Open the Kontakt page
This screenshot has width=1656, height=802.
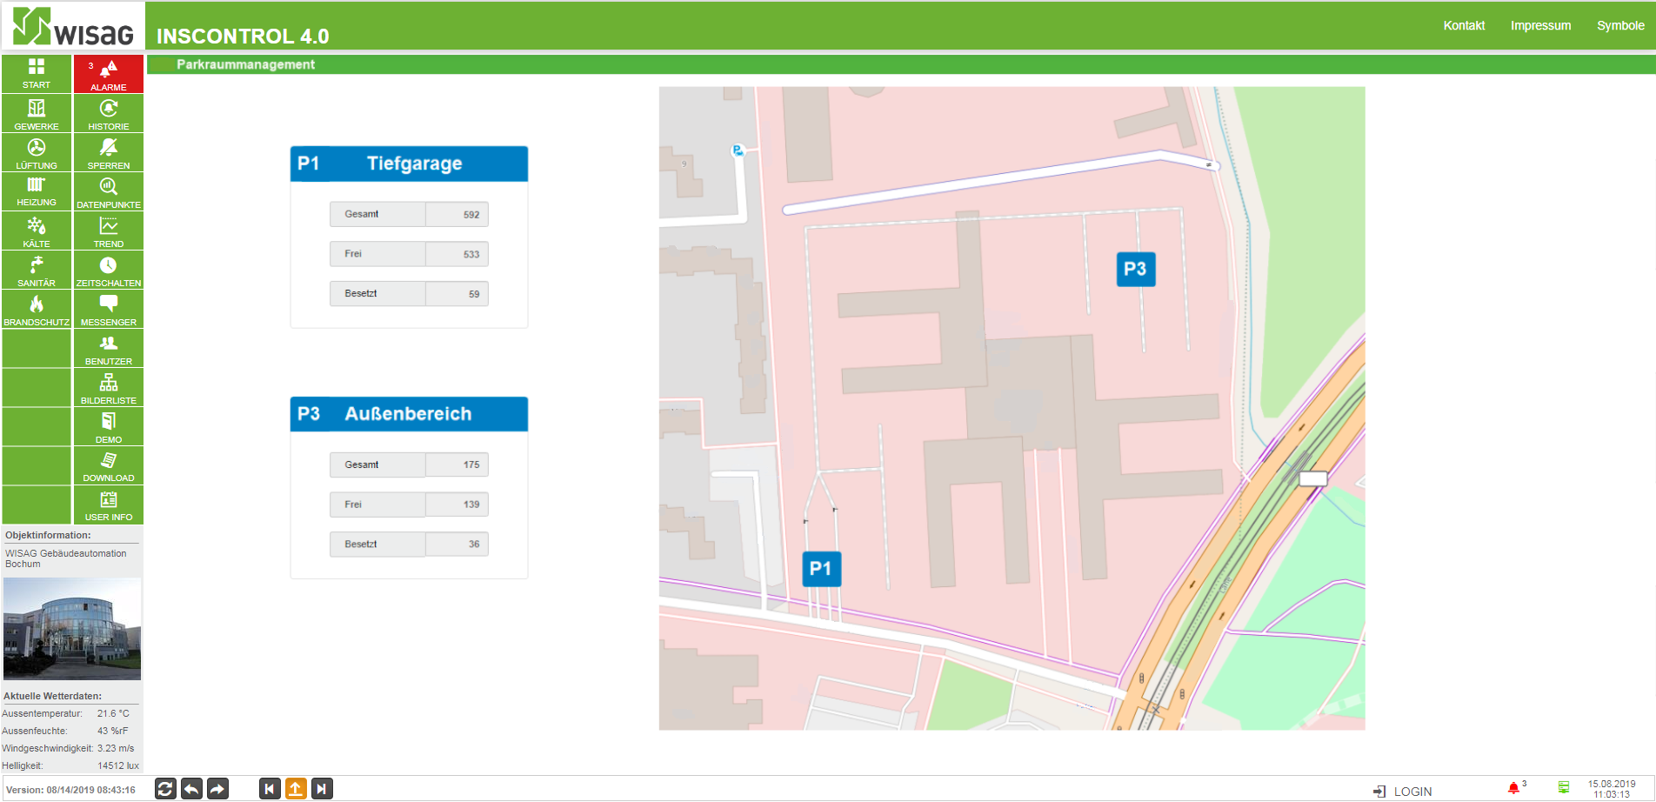click(x=1464, y=25)
